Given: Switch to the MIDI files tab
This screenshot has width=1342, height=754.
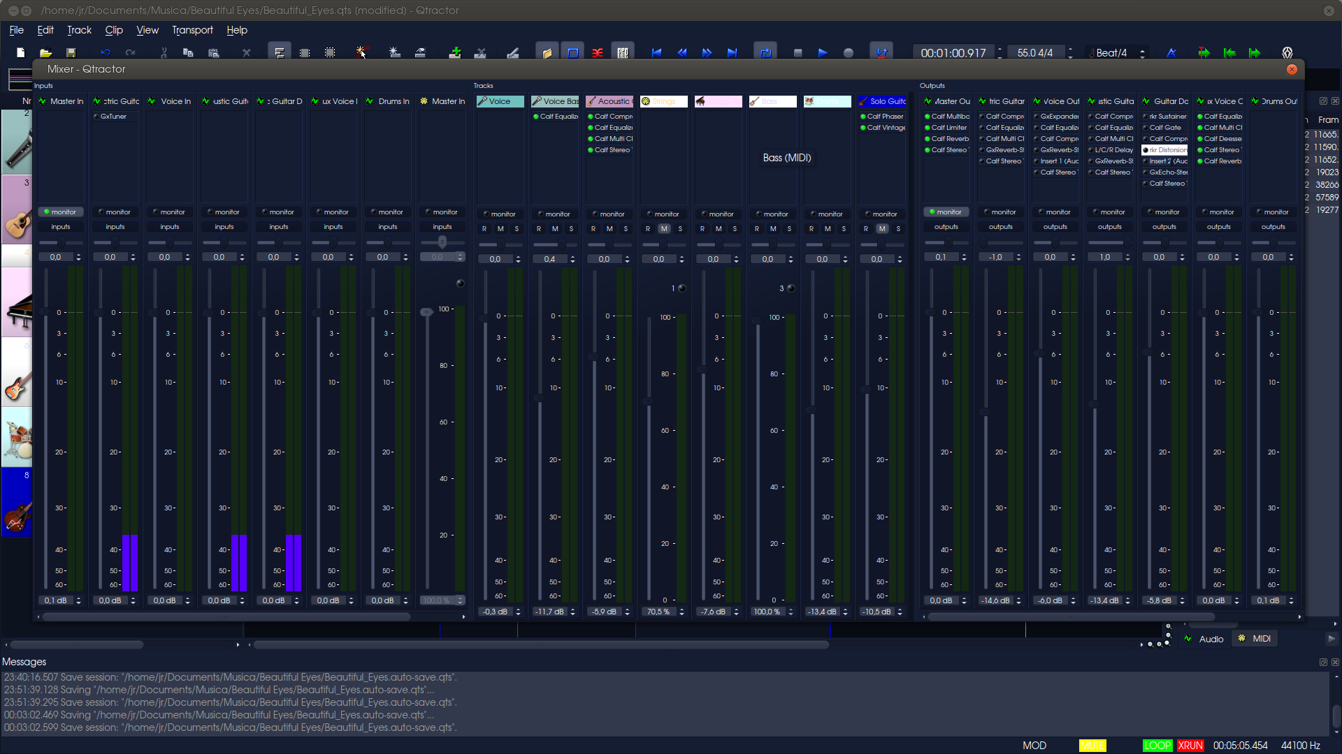Looking at the screenshot, I should tap(1255, 639).
